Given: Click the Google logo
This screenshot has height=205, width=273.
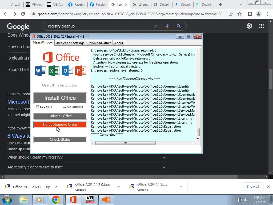Looking at the screenshot, I should 18,26.
